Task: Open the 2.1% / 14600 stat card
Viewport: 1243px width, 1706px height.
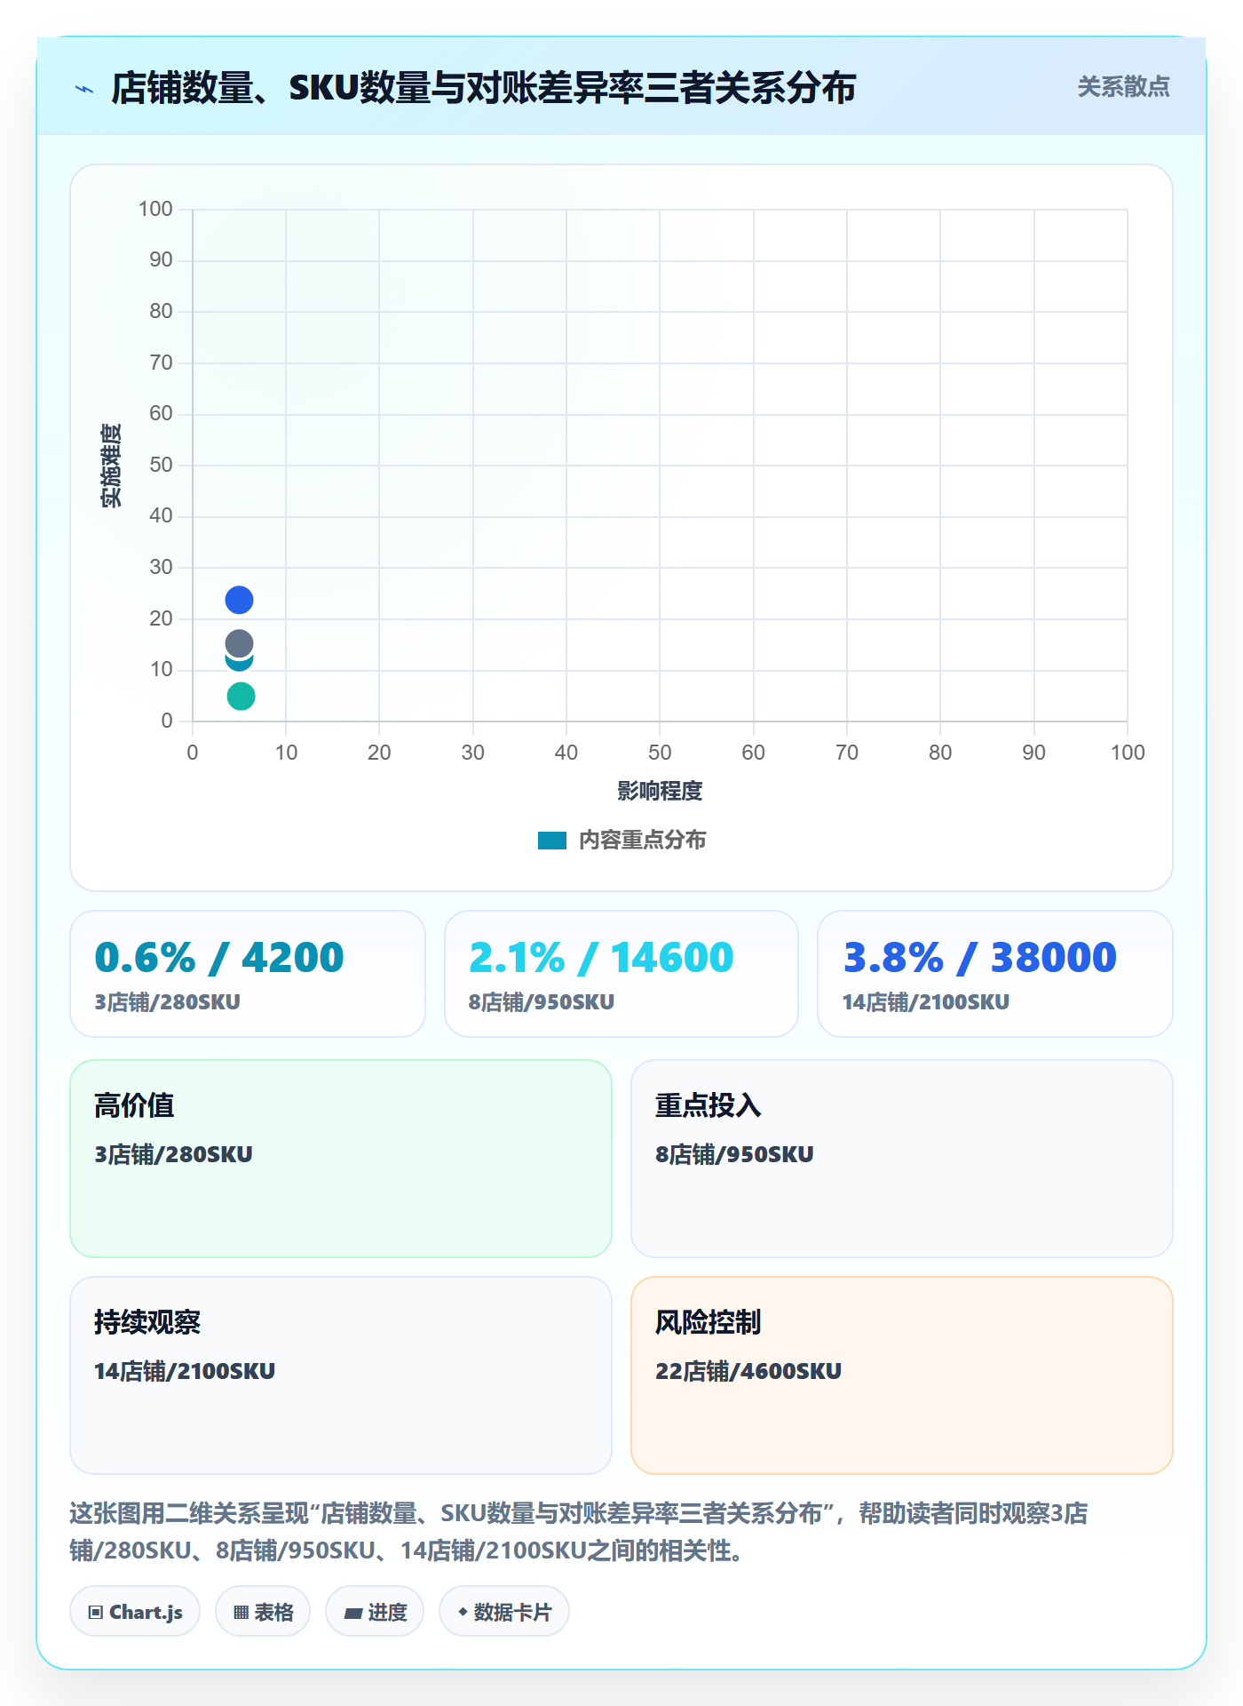Action: [x=621, y=974]
